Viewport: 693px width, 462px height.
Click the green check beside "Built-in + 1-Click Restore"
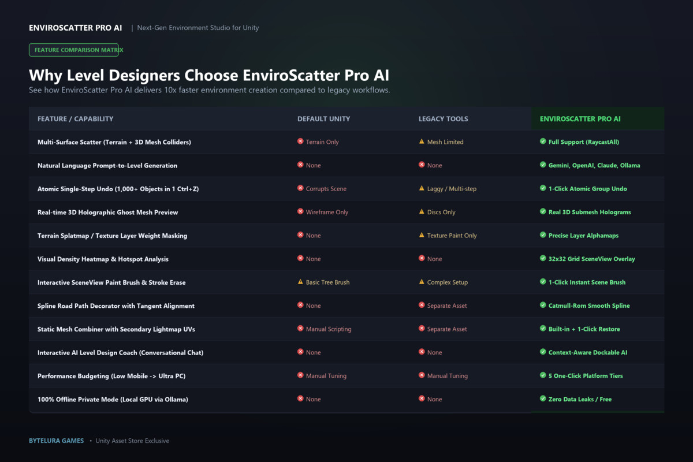coord(543,329)
